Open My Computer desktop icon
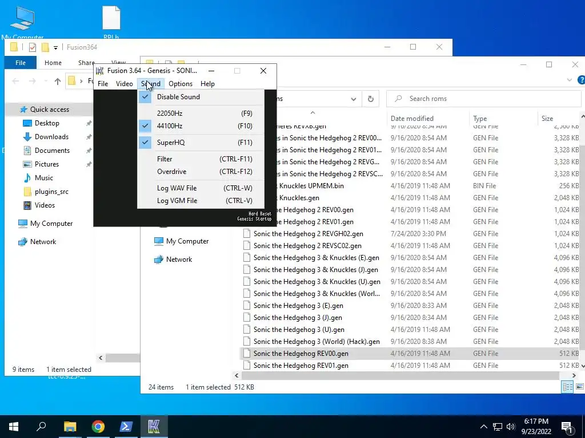Viewport: 585px width, 438px height. (22, 22)
